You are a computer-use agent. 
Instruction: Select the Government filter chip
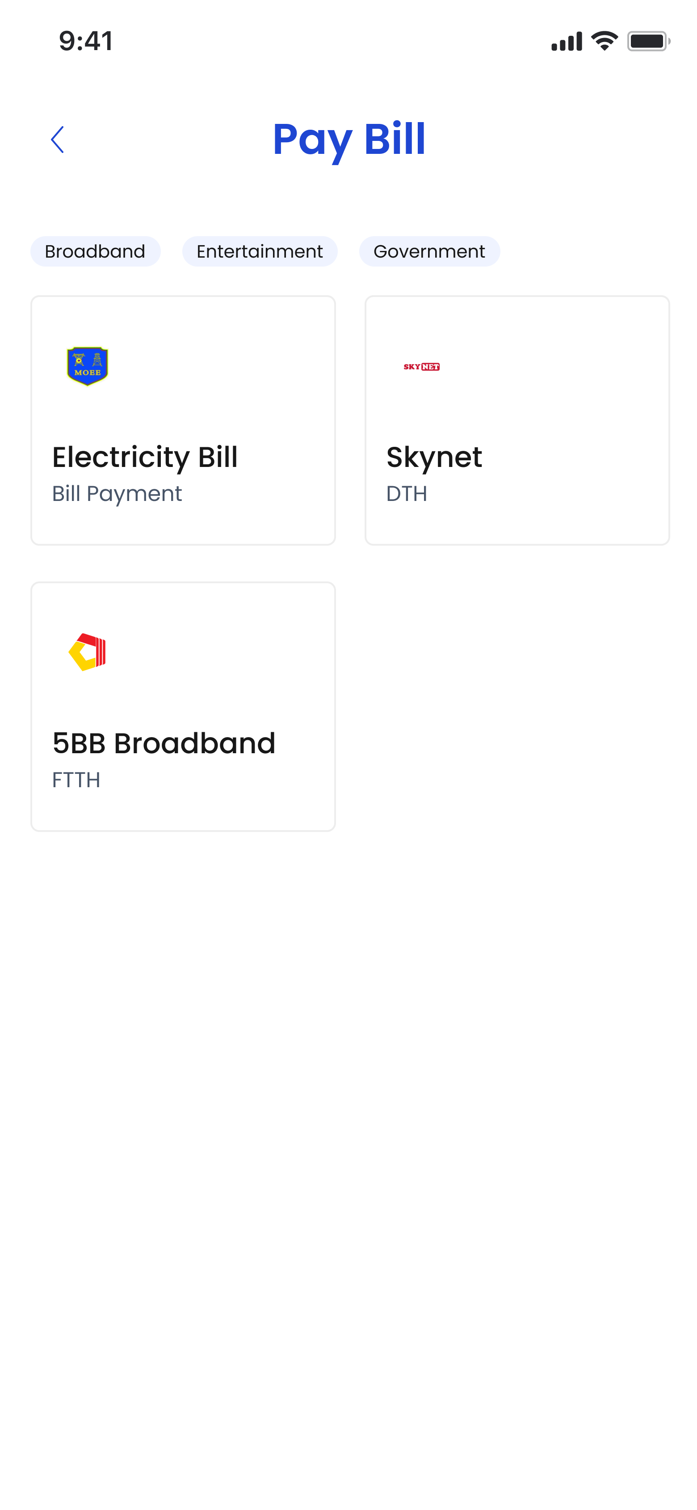tap(429, 251)
